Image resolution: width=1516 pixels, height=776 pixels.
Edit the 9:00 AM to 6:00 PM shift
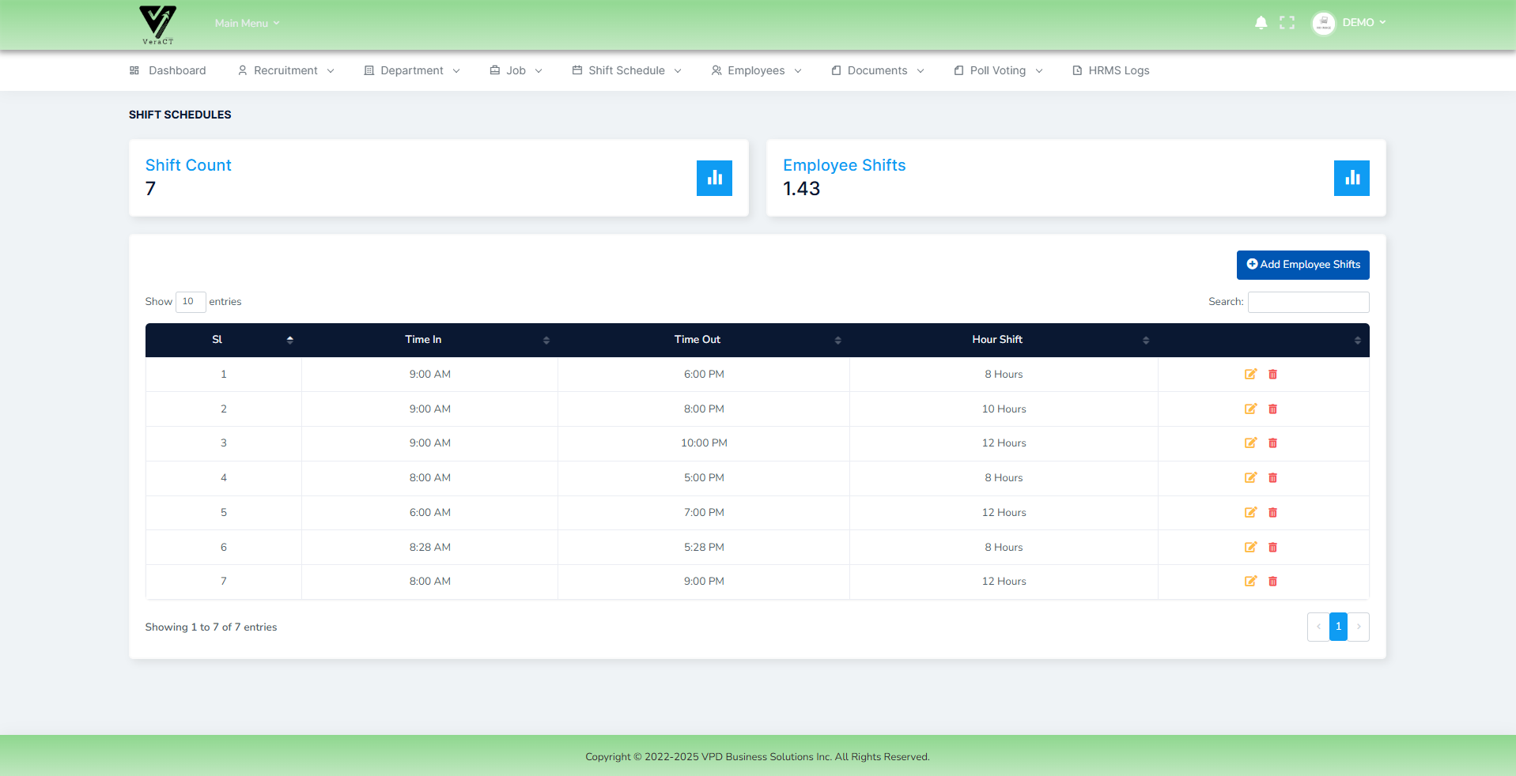pos(1250,375)
